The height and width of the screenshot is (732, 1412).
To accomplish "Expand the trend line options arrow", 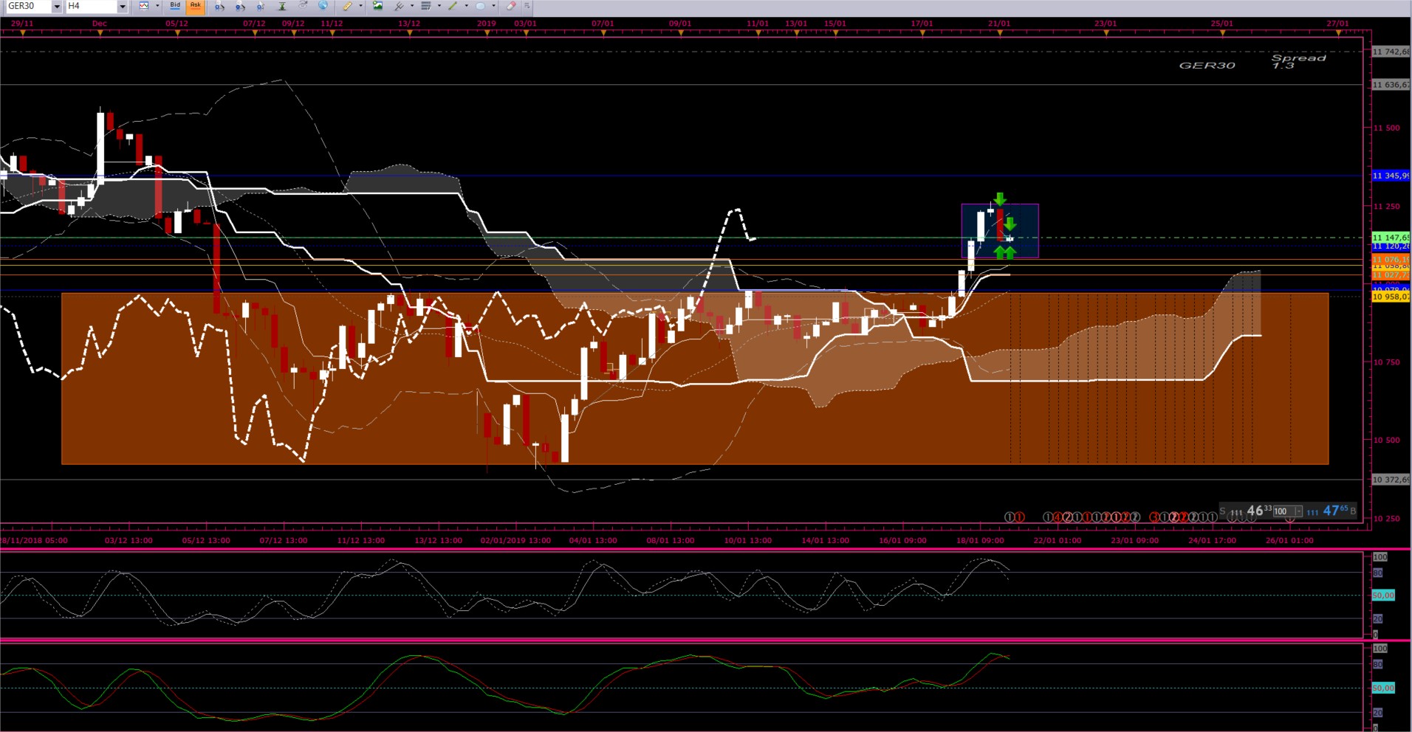I will tap(466, 6).
